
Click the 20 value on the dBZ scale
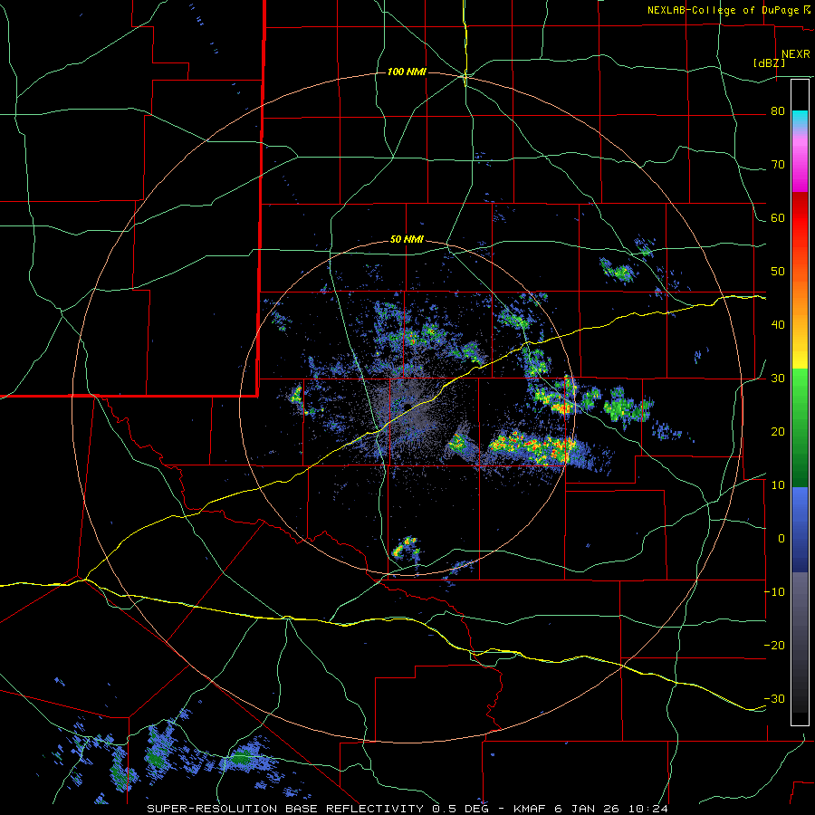coord(778,432)
